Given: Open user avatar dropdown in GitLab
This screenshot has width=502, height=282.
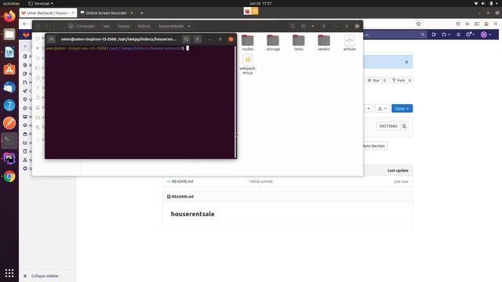Looking at the screenshot, I should (x=486, y=34).
